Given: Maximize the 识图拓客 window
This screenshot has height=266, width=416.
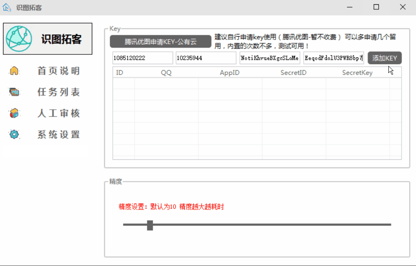Looking at the screenshot, I should [x=376, y=7].
